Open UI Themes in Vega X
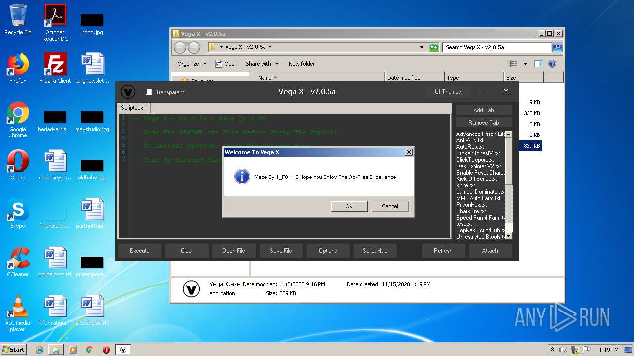 click(448, 92)
